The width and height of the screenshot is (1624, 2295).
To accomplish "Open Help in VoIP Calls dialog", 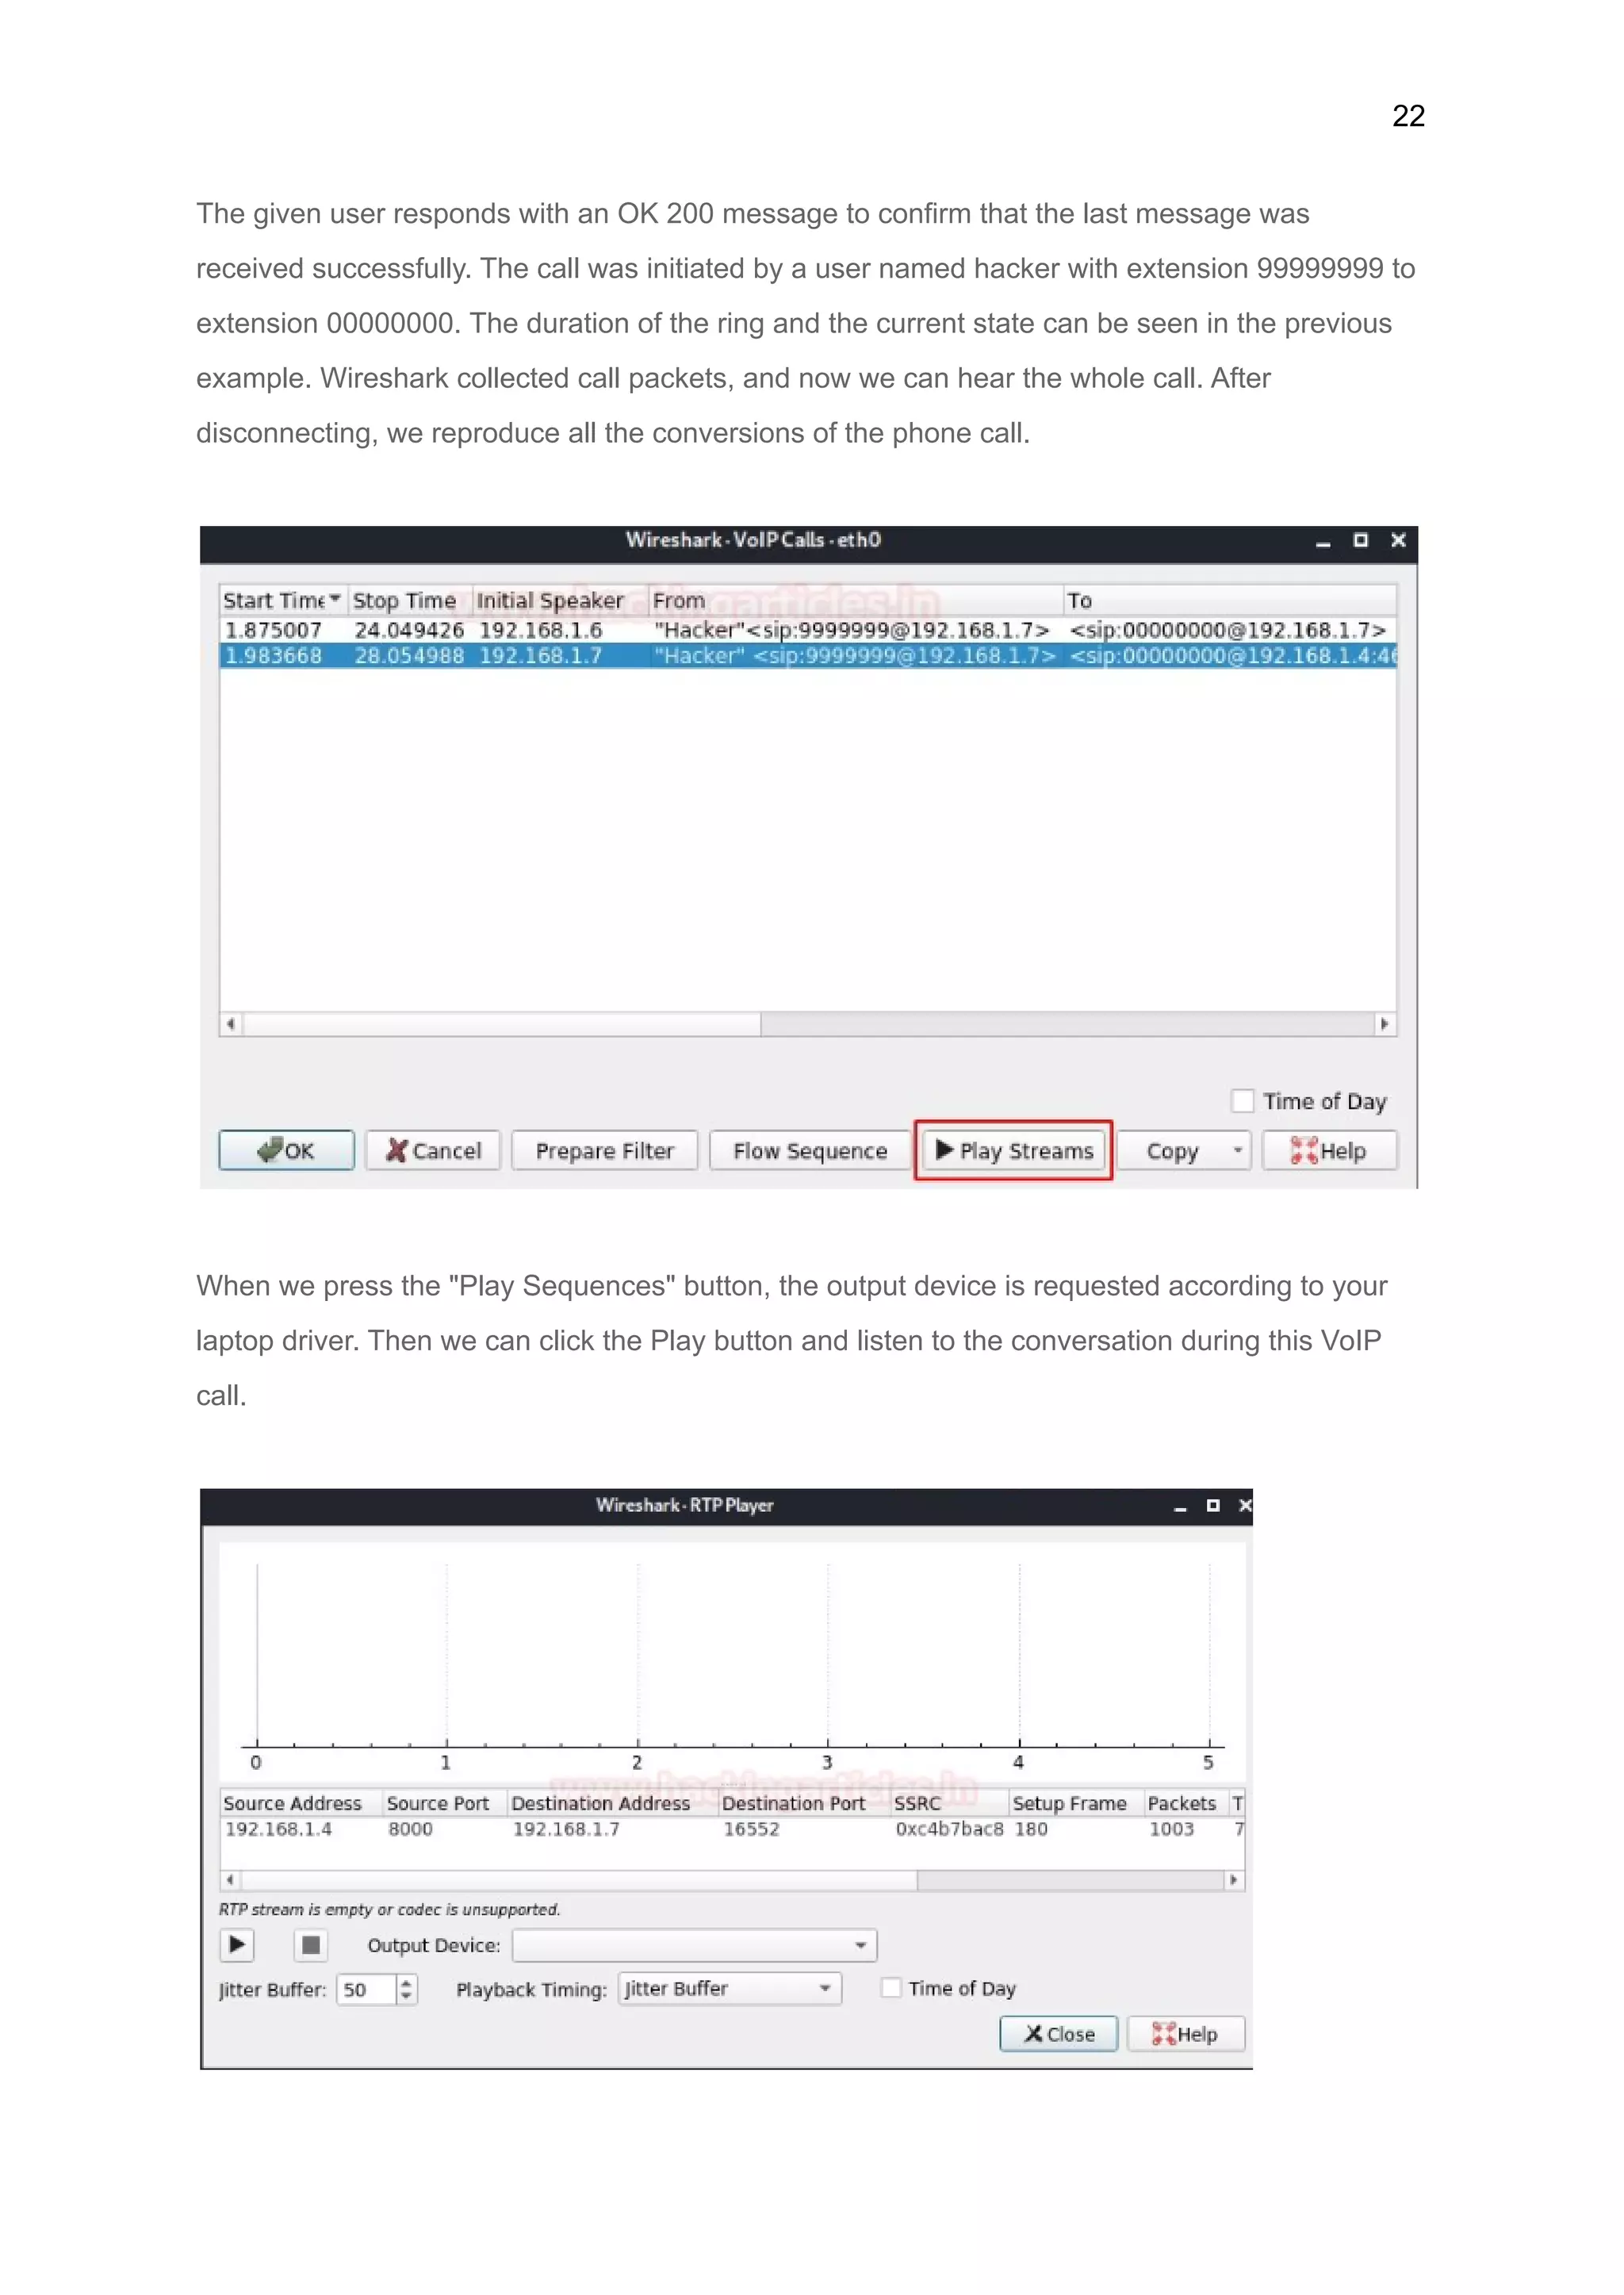I will click(1329, 1150).
